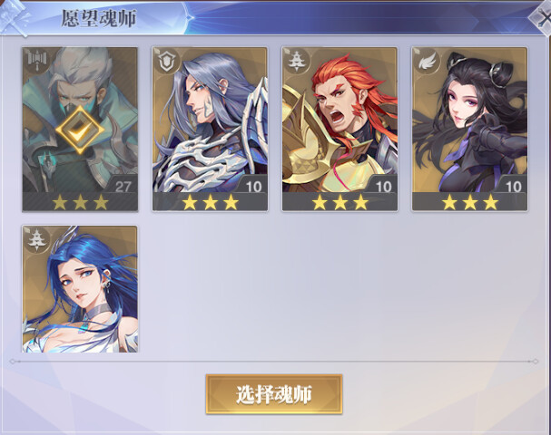Click level 10 badge on red-haired card
This screenshot has width=551, height=435.
(383, 187)
